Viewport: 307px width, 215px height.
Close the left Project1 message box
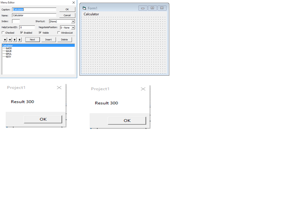tap(59, 88)
